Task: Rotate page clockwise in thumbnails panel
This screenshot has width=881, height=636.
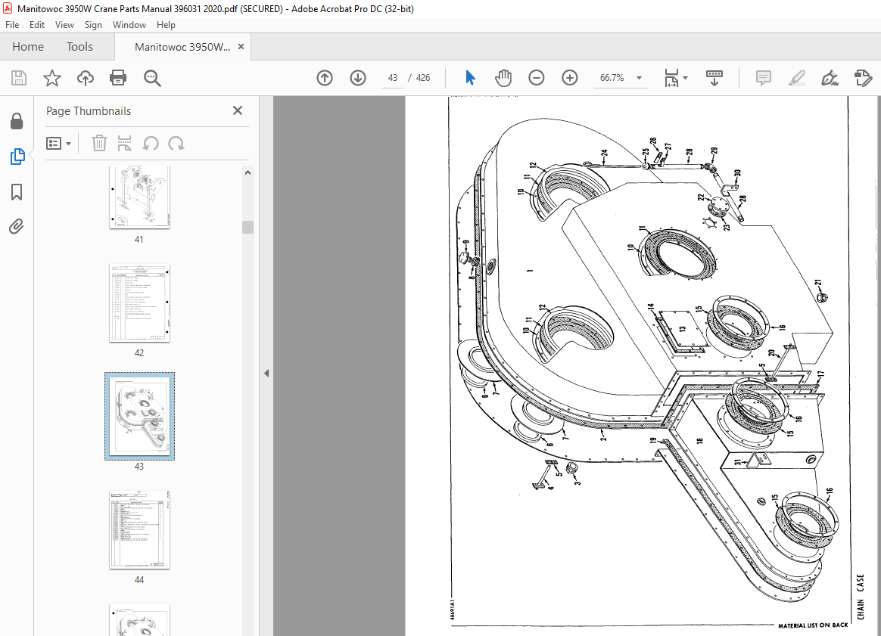Action: [x=176, y=143]
